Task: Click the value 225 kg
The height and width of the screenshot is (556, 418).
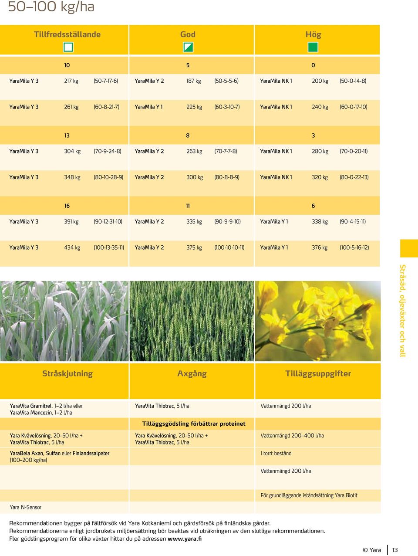Action: 194,107
